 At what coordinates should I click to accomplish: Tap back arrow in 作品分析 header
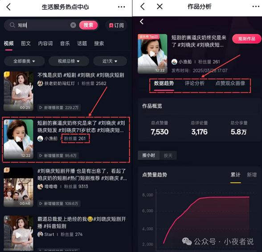coord(143,7)
